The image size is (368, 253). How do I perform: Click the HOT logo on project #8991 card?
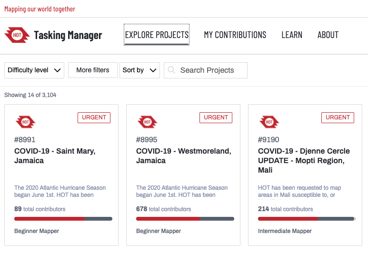point(25,122)
